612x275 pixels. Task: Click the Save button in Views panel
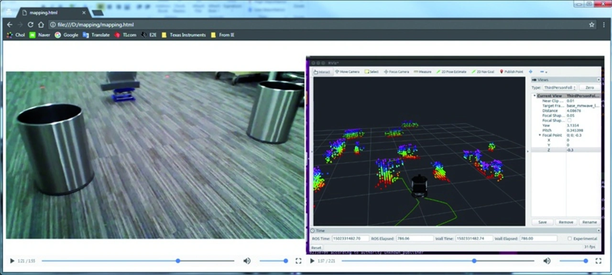click(x=543, y=222)
